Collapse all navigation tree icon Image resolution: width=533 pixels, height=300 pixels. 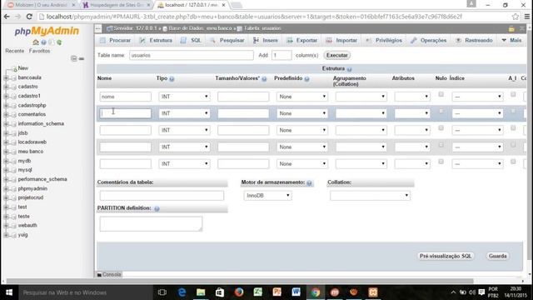pos(74,58)
